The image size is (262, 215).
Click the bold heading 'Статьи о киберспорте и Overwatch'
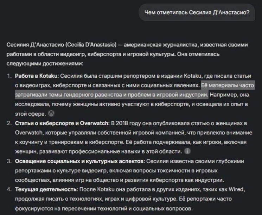(x=62, y=123)
